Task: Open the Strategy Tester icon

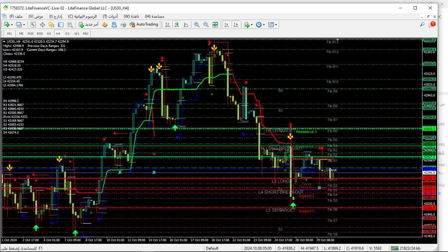Action: coord(70,25)
